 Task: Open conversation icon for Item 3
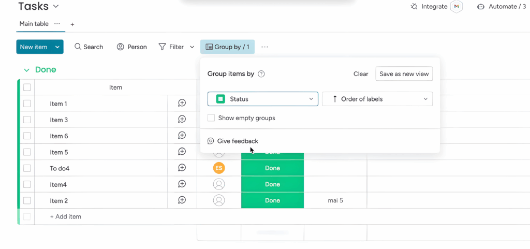click(182, 119)
